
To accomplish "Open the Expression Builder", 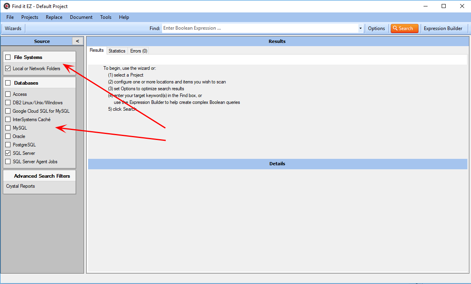I will point(443,28).
